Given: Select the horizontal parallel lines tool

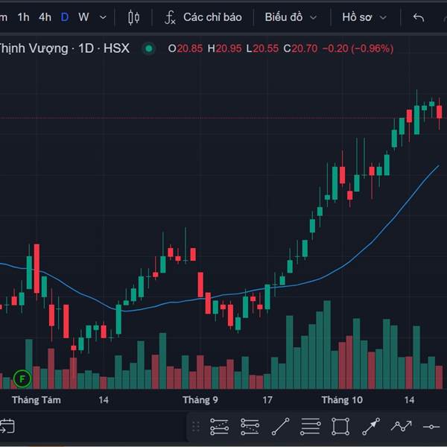Looking at the screenshot, I should tap(311, 427).
